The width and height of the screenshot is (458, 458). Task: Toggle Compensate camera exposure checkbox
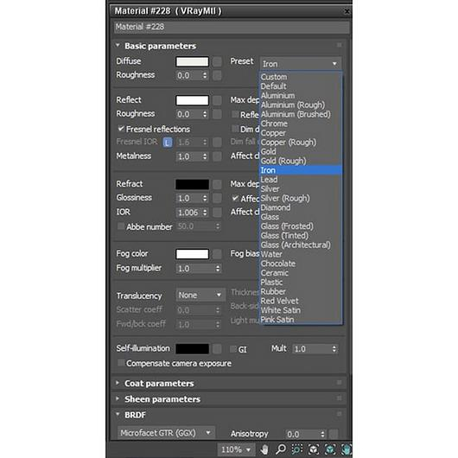[x=120, y=363]
